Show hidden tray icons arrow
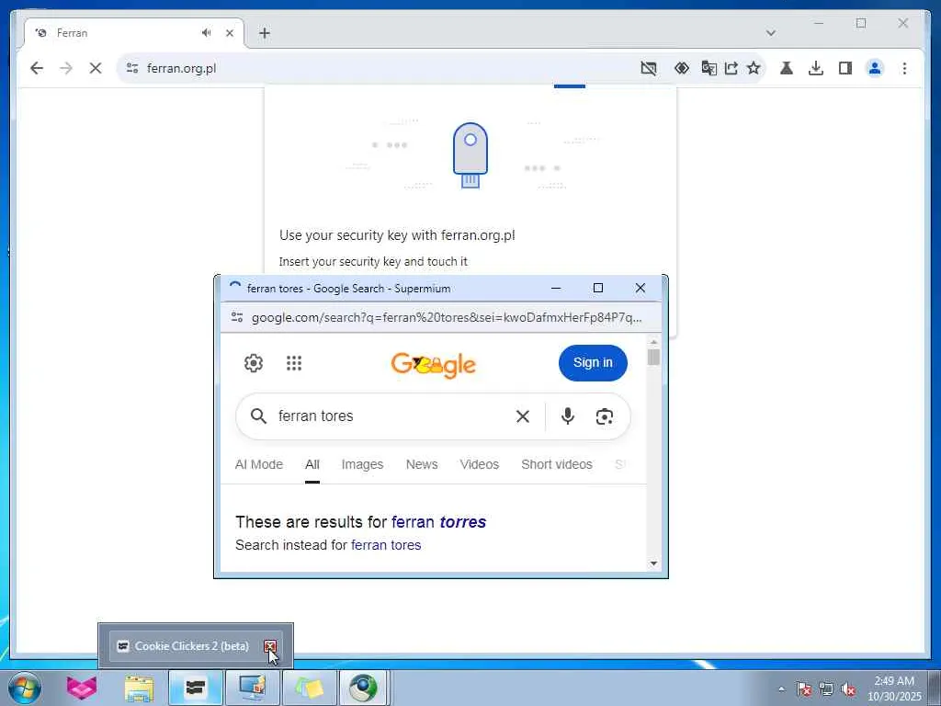941x706 pixels. [781, 689]
